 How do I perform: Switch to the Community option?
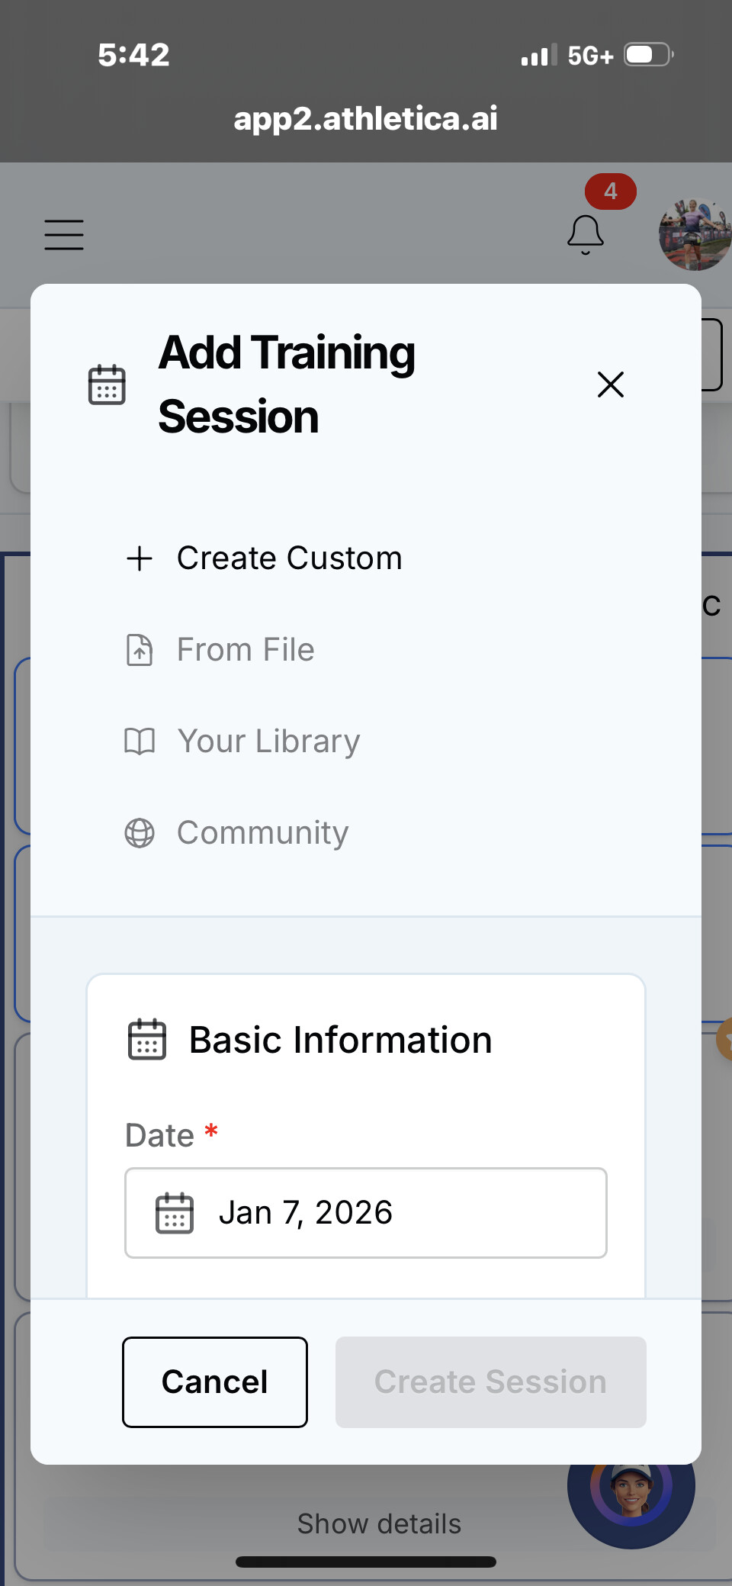coord(262,833)
